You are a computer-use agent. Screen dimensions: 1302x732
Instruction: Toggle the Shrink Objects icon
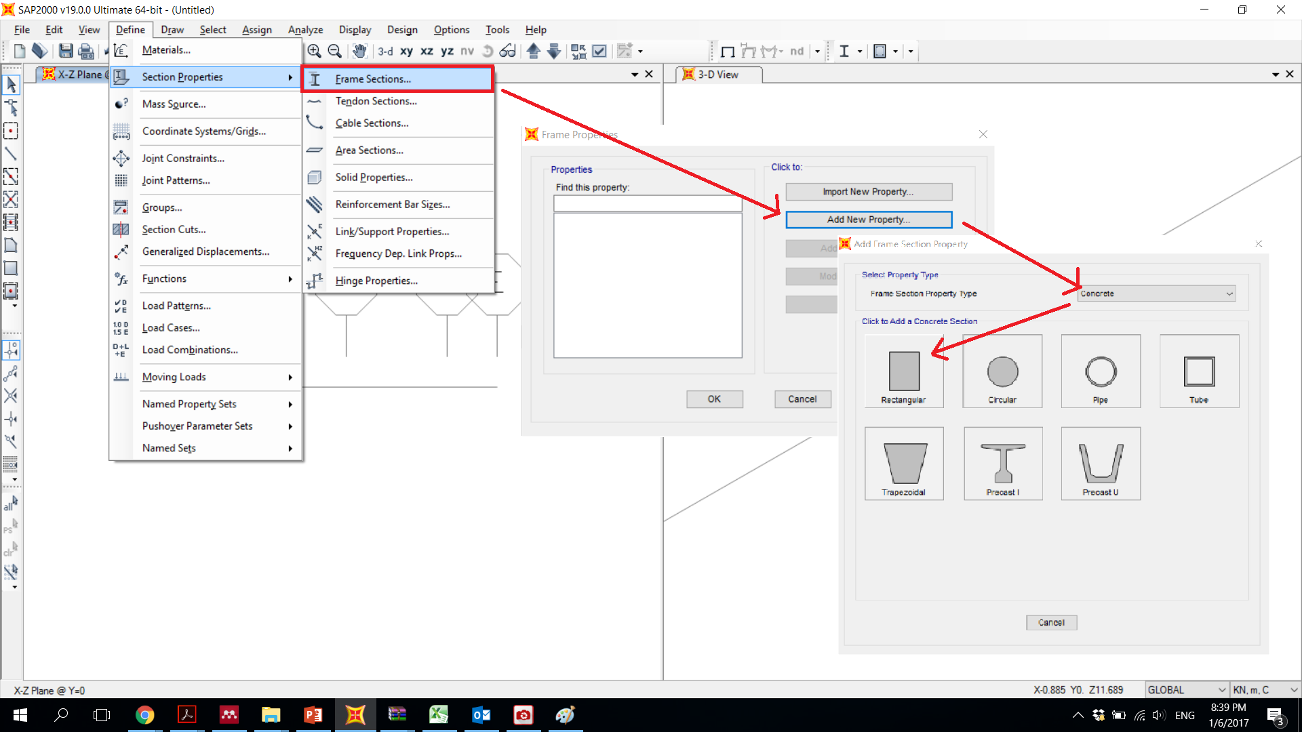tap(578, 51)
